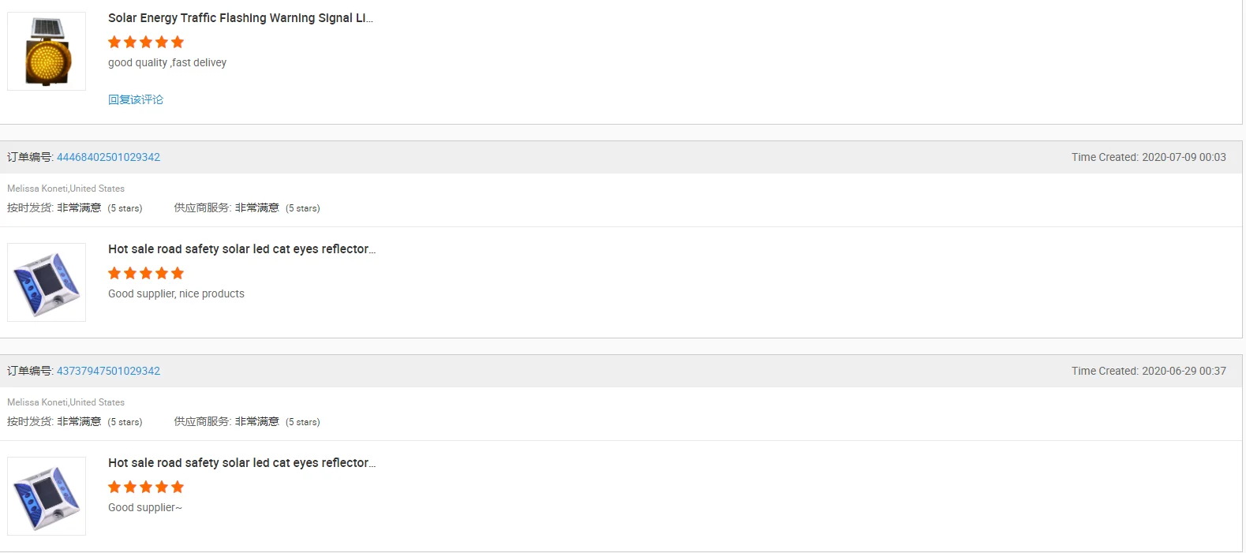Click reflector thumbnail beside "Good supplier~" review
The height and width of the screenshot is (553, 1246).
(x=47, y=496)
